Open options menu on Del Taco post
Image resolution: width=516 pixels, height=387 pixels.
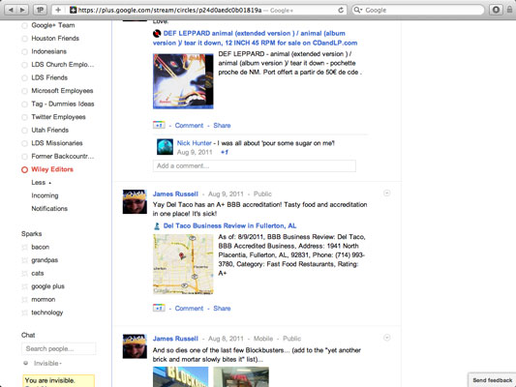(387, 193)
